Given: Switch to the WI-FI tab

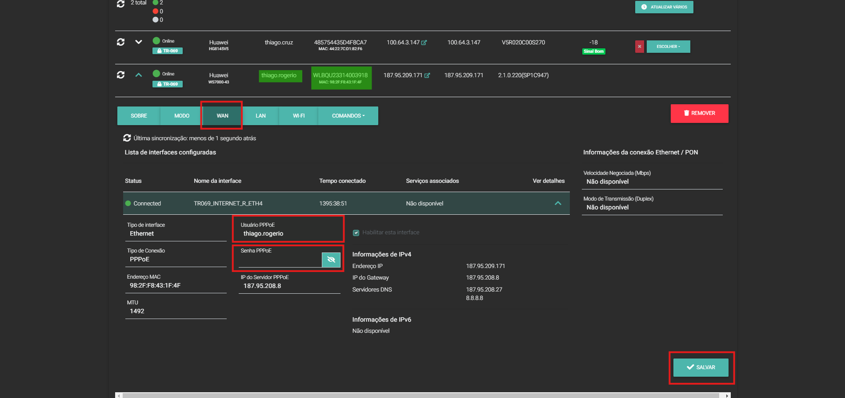Looking at the screenshot, I should pyautogui.click(x=299, y=116).
